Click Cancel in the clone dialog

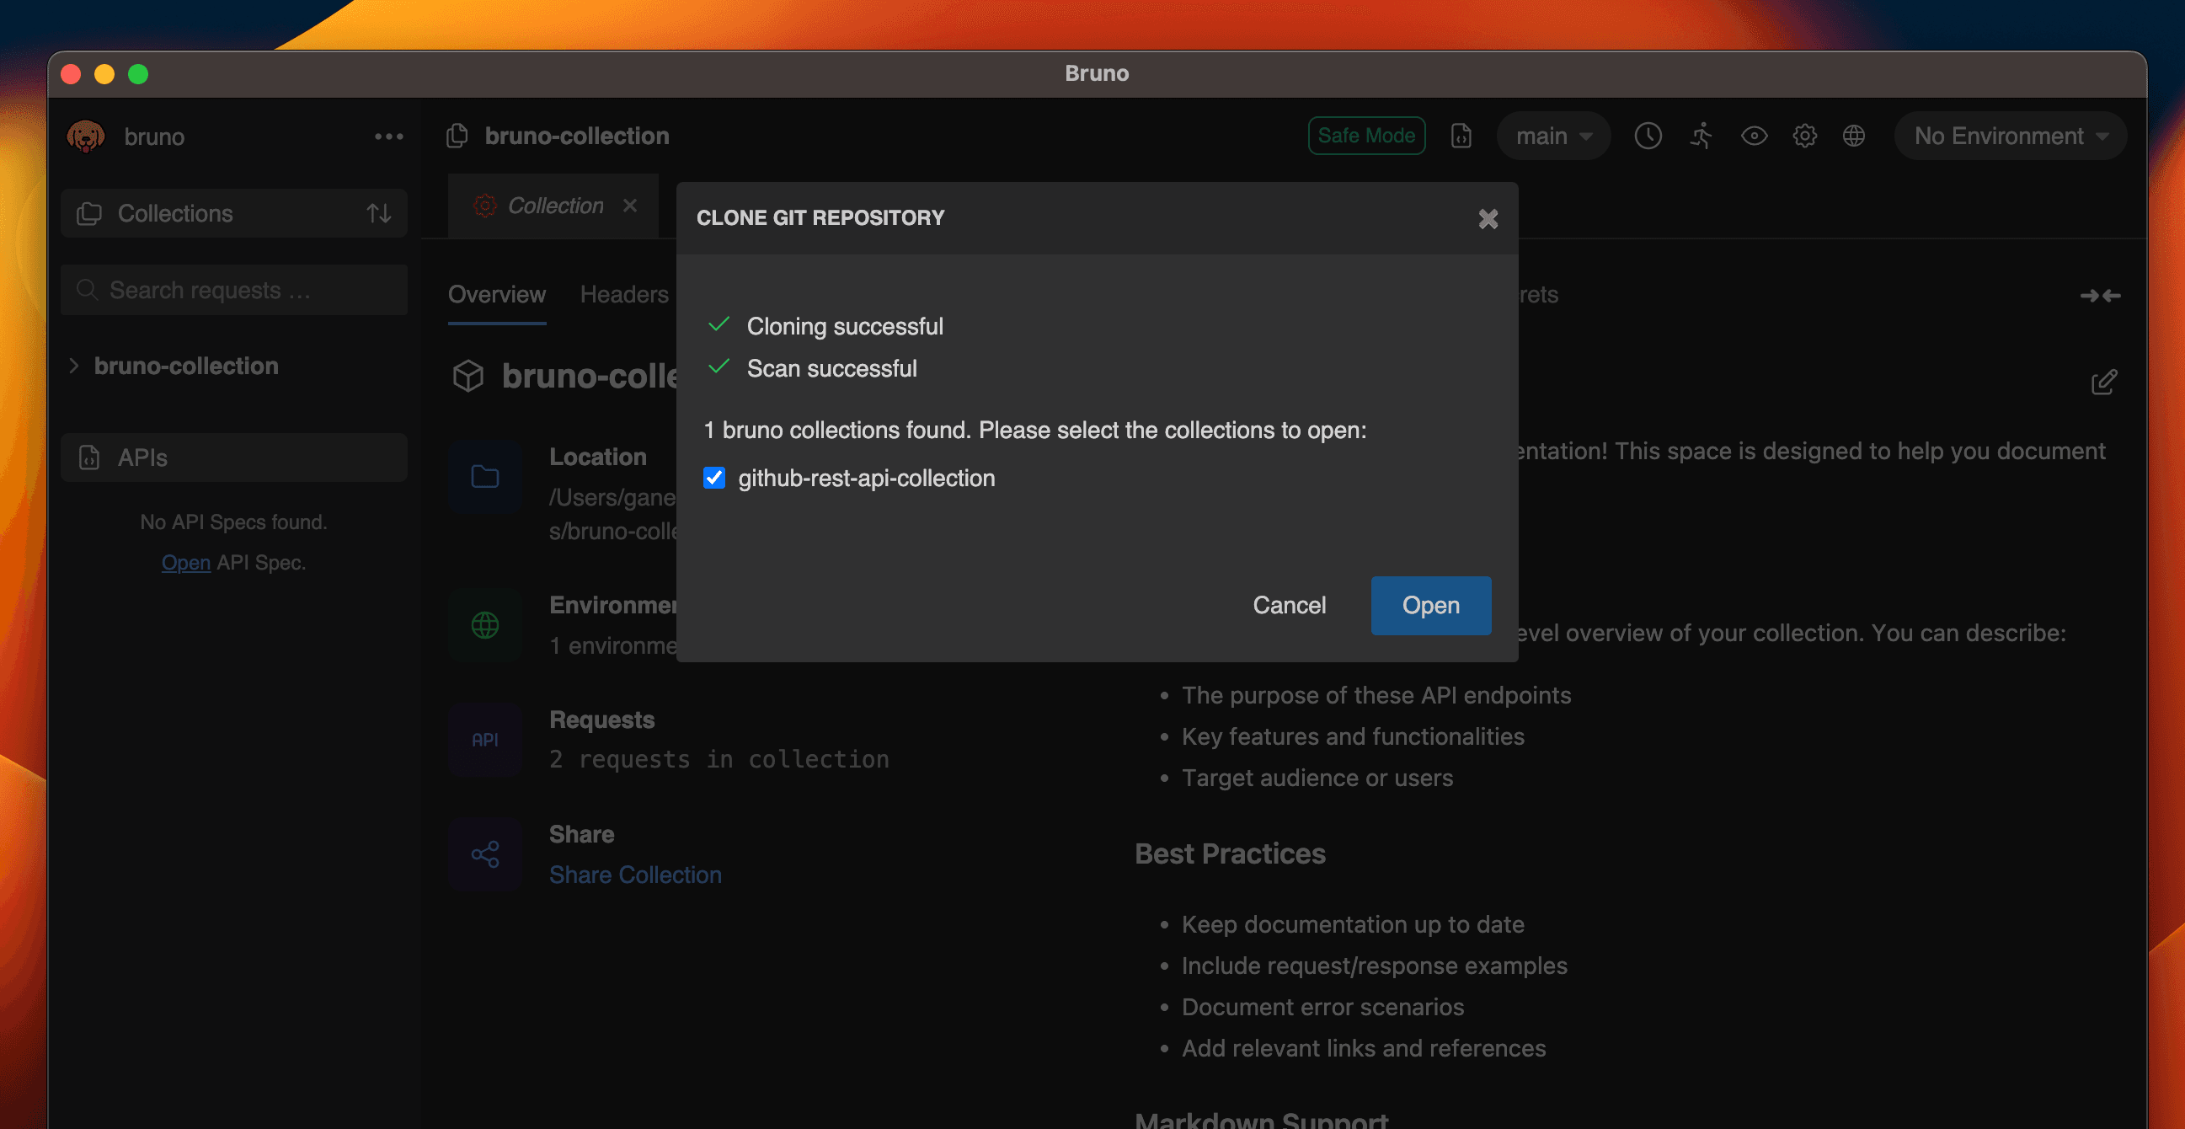(x=1289, y=605)
